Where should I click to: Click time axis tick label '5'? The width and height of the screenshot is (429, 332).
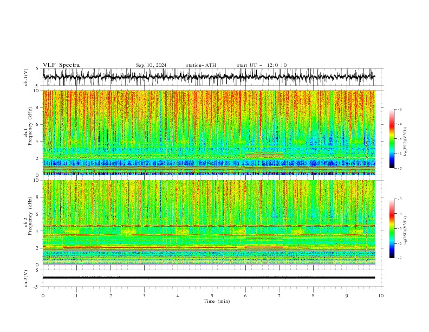click(212, 296)
